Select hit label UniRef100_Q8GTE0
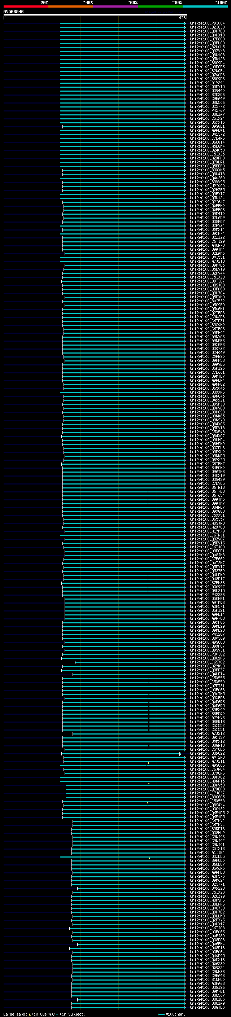 point(207,1008)
